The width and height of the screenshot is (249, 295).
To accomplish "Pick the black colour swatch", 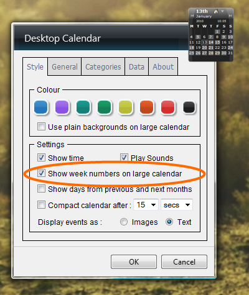I will (189, 107).
